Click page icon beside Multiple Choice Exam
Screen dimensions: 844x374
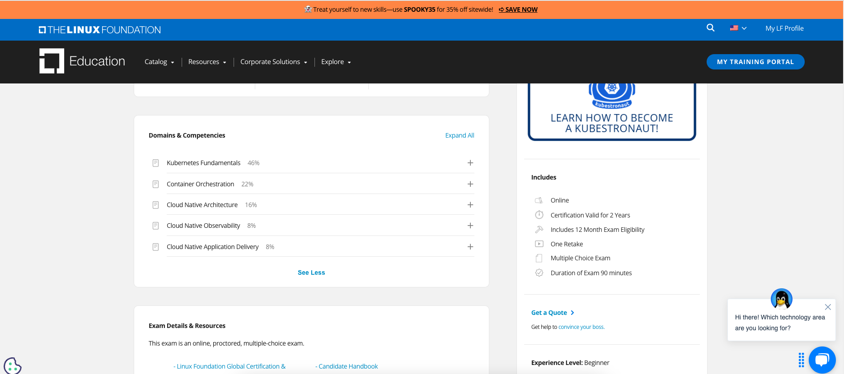pyautogui.click(x=539, y=258)
